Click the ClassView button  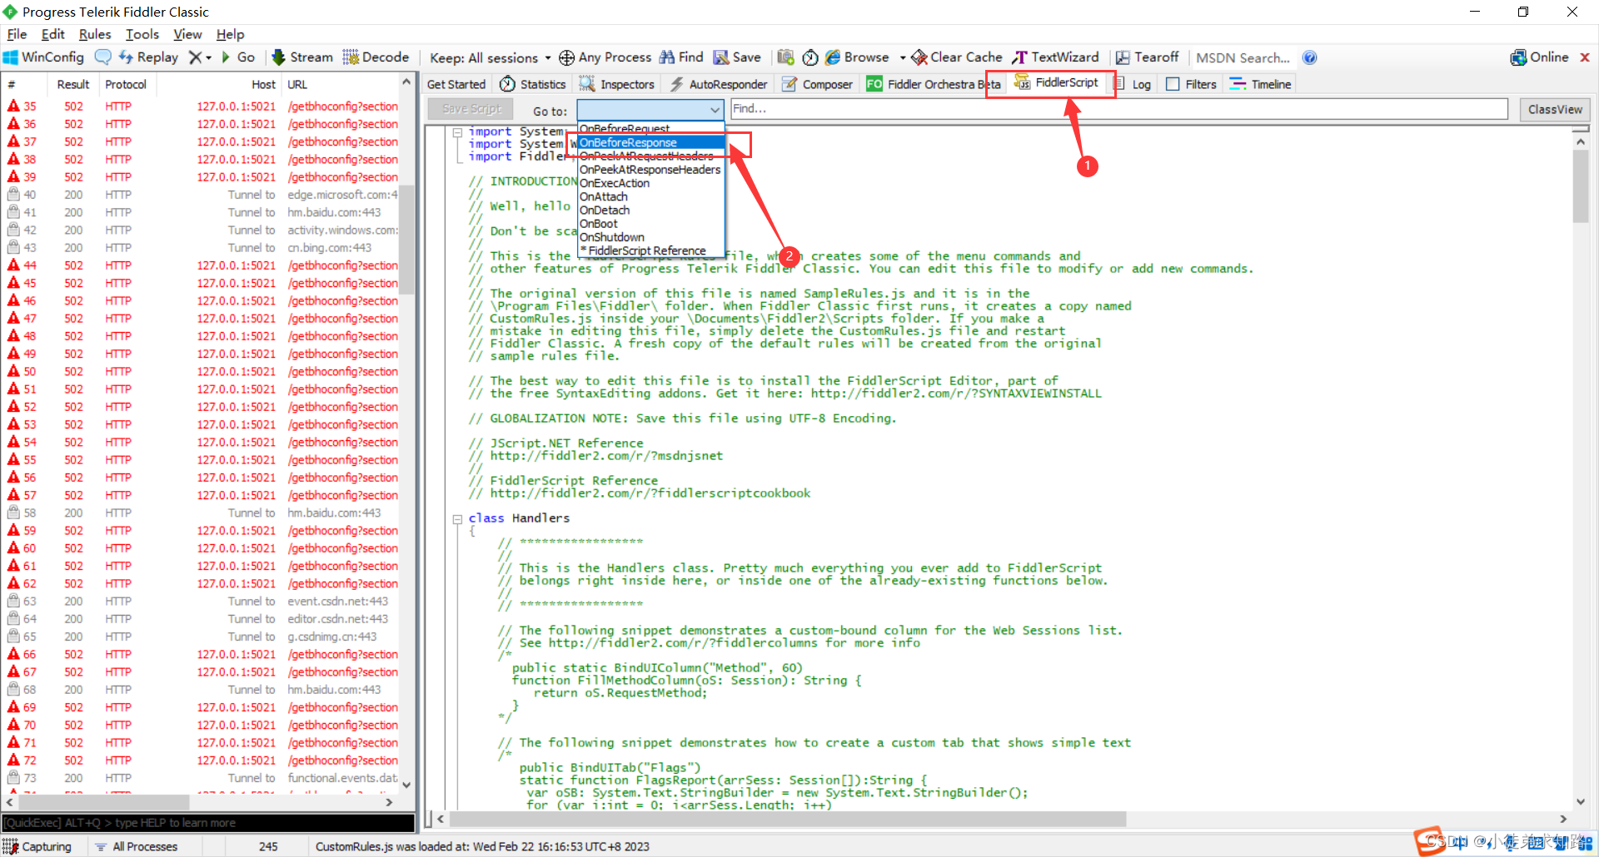1555,110
